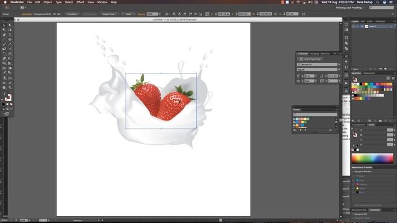Enable the Overprint Preview checkbox
Image resolution: width=397 pixels, height=223 pixels.
(353, 172)
